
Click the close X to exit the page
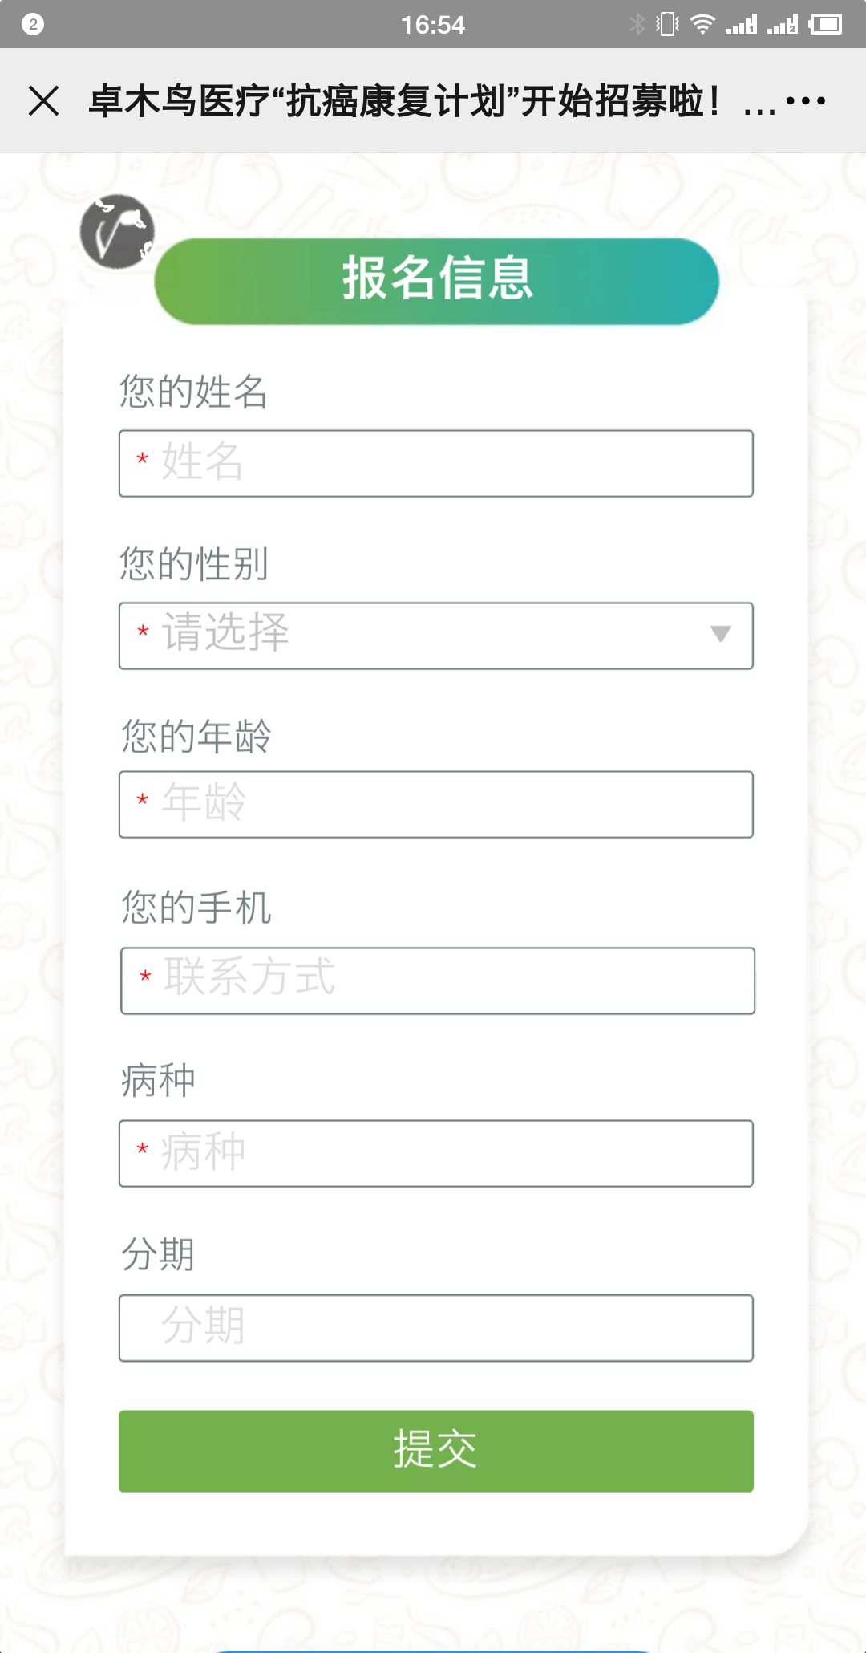click(x=42, y=101)
